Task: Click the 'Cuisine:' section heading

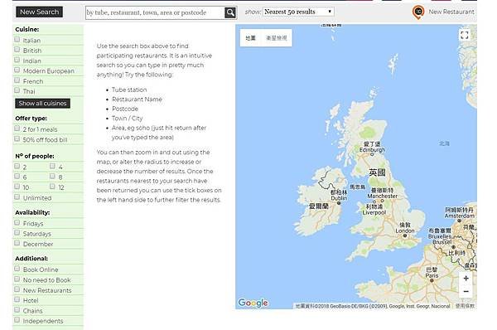Action: pos(27,30)
